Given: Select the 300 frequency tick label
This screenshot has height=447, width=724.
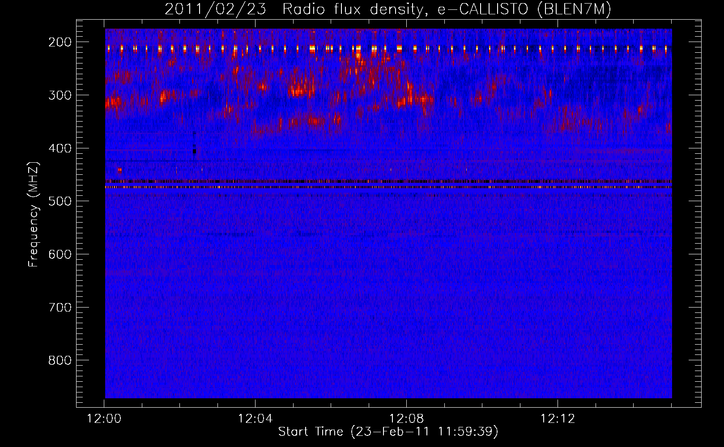Looking at the screenshot, I should pos(60,95).
